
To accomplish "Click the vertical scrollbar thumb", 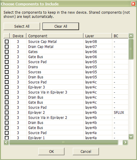I will click(x=131, y=49).
